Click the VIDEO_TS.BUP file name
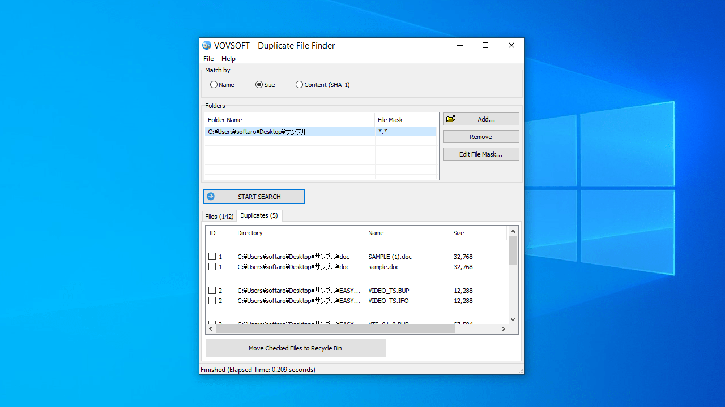The height and width of the screenshot is (407, 725). (389, 291)
